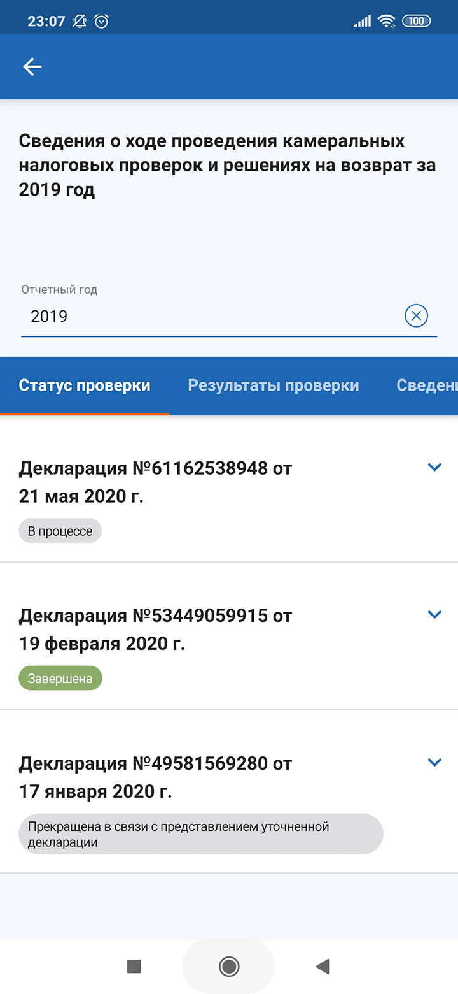Tap the Android home circle button

click(229, 967)
